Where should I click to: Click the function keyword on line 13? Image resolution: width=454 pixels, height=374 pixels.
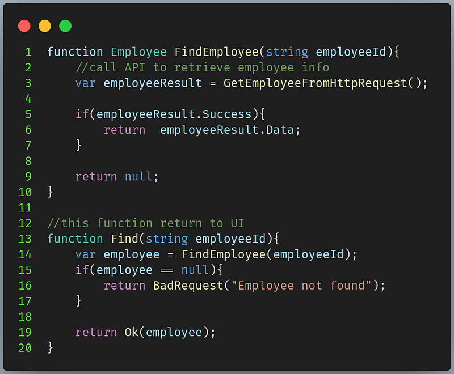click(x=75, y=239)
